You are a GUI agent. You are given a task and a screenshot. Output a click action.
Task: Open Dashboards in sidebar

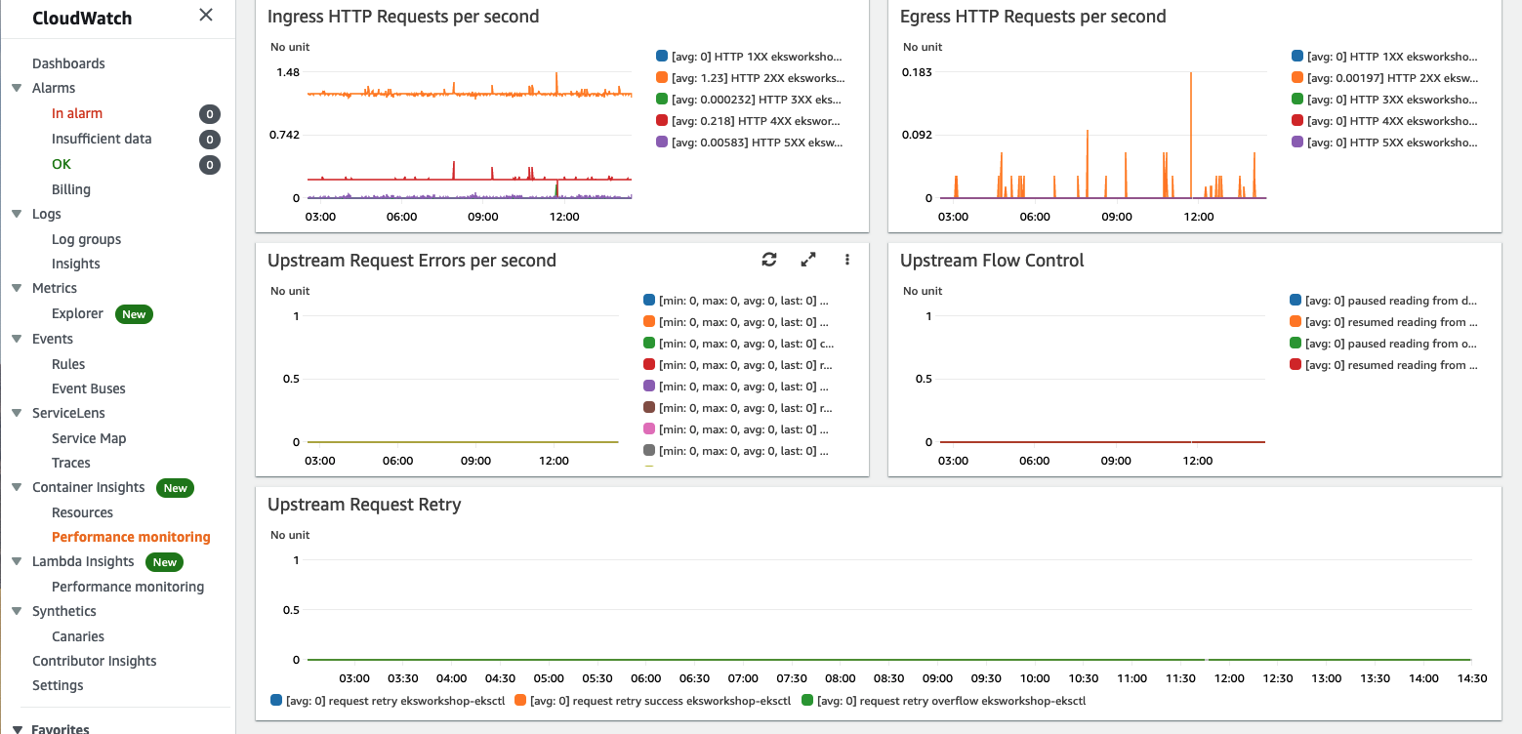click(x=68, y=63)
